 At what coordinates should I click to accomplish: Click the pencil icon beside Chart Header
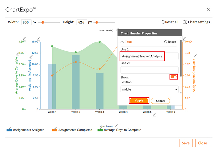point(117,30)
